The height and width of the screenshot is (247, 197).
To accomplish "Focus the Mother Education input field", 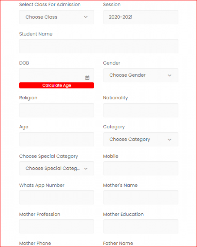I will [140, 226].
